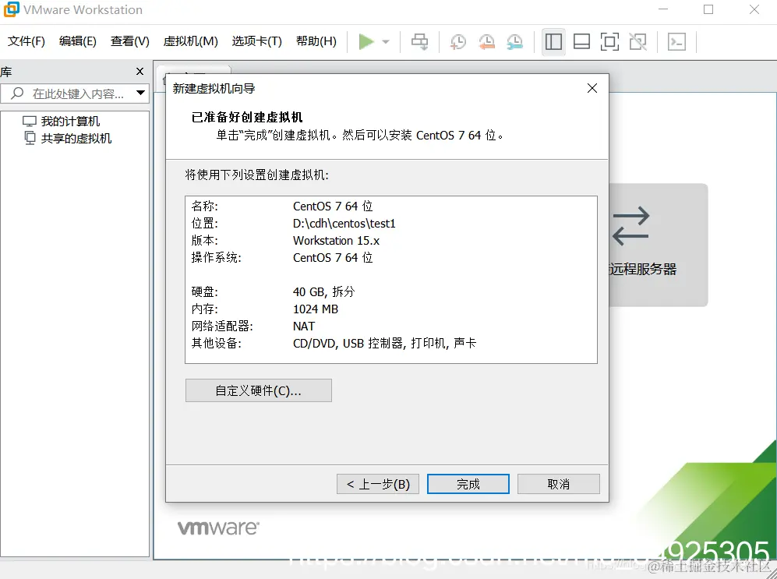The height and width of the screenshot is (579, 777).
Task: Toggle the thumbnail bar view icon
Action: [581, 41]
